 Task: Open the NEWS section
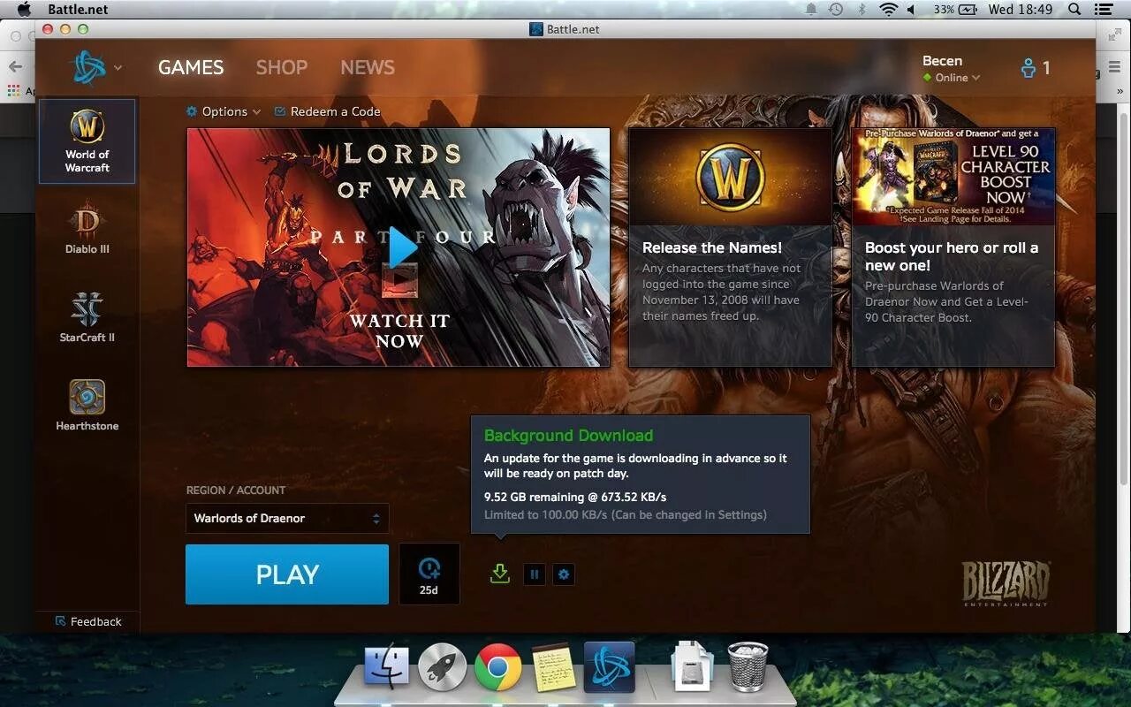click(x=367, y=67)
